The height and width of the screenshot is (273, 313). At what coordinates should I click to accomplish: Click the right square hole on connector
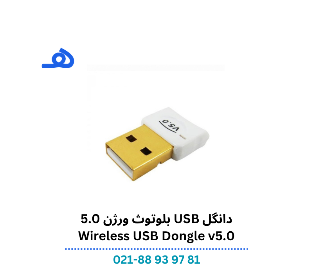tap(146, 151)
